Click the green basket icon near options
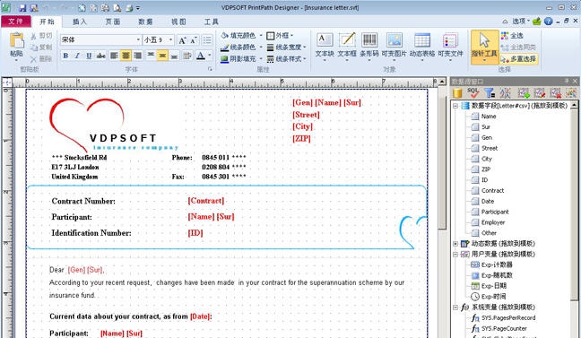581x338 pixels. [x=536, y=22]
